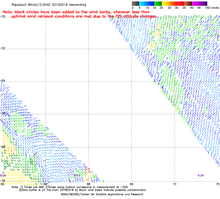
Task: Click the "15" label under the color bar
Action: (x=154, y=8)
